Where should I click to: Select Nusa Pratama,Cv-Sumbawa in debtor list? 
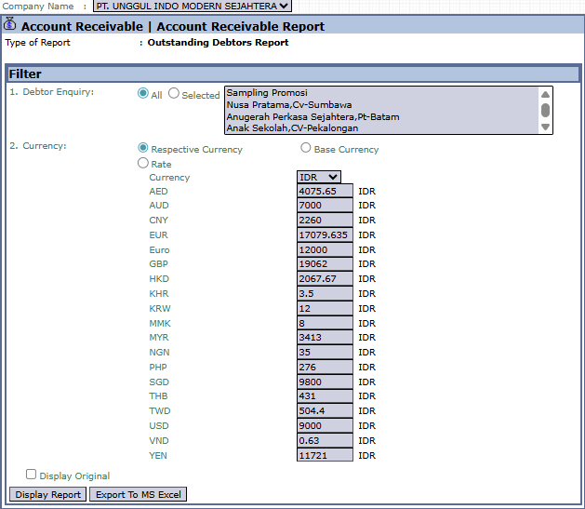tap(288, 105)
